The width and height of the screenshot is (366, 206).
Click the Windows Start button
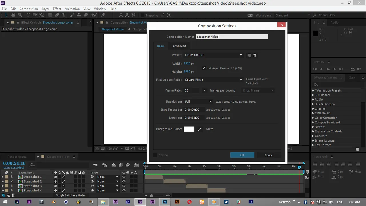pyautogui.click(x=5, y=202)
